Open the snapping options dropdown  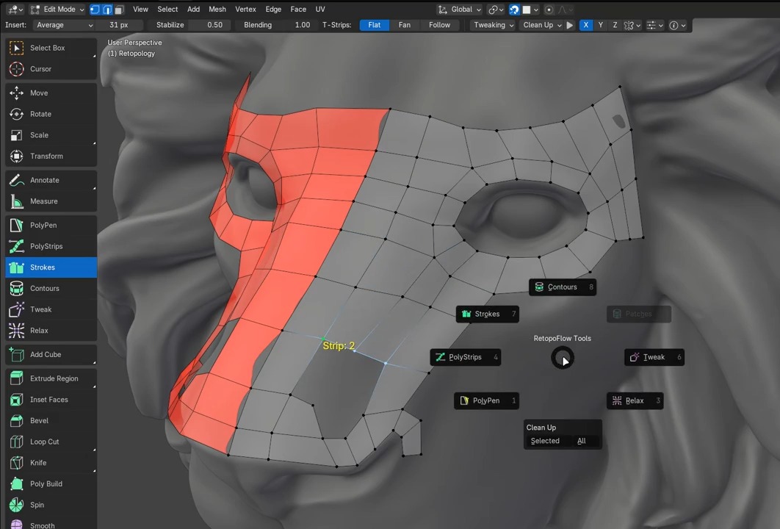point(530,10)
